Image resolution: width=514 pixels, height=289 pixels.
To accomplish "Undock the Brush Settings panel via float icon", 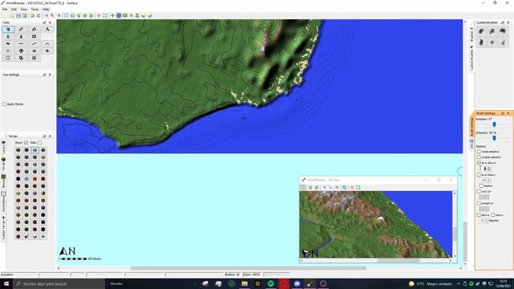I will pyautogui.click(x=503, y=113).
